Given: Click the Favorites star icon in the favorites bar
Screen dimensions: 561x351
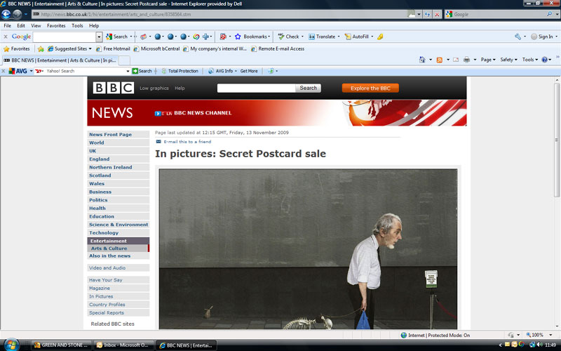Looking at the screenshot, I should [6, 48].
